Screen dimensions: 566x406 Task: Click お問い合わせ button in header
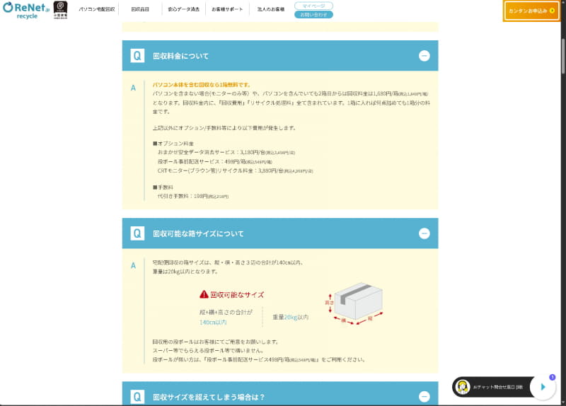[313, 15]
